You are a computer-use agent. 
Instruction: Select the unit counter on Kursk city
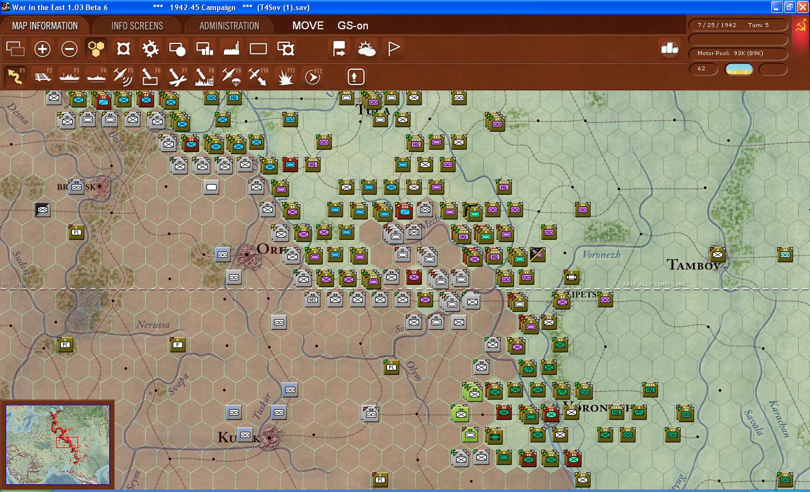tap(245, 435)
